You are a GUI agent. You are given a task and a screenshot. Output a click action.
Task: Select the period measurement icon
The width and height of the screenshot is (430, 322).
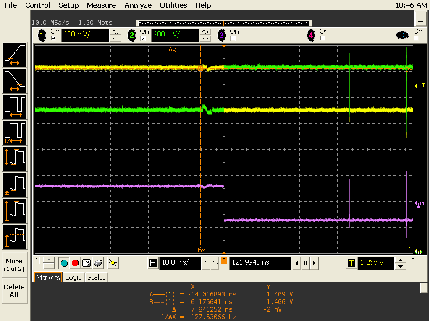[x=15, y=107]
